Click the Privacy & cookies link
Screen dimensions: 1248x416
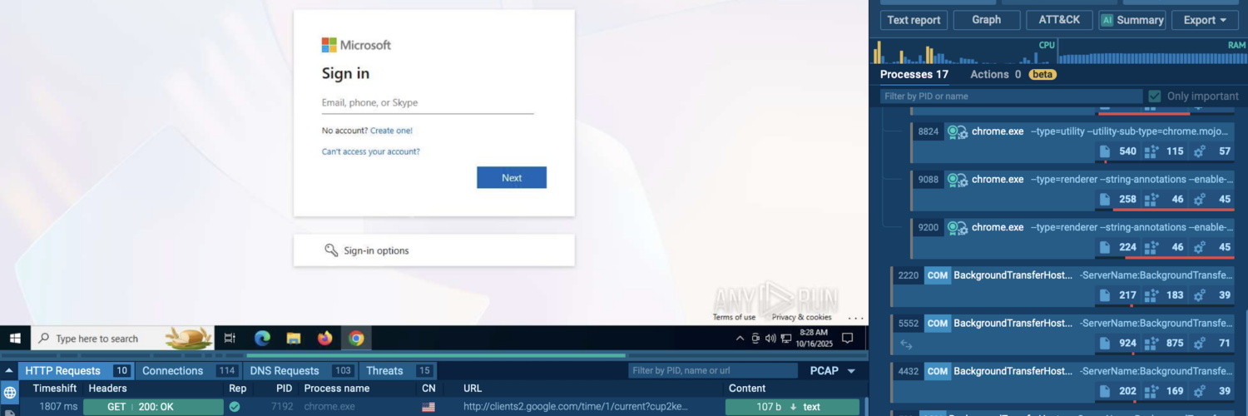click(x=801, y=317)
